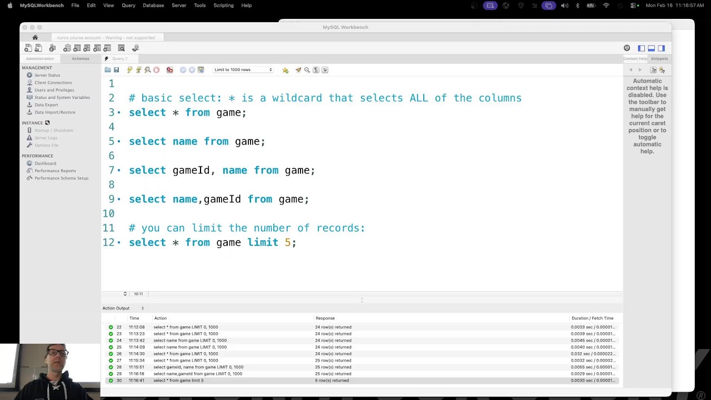
Task: Execute the query with the lightning bolt icon
Action: coord(129,70)
